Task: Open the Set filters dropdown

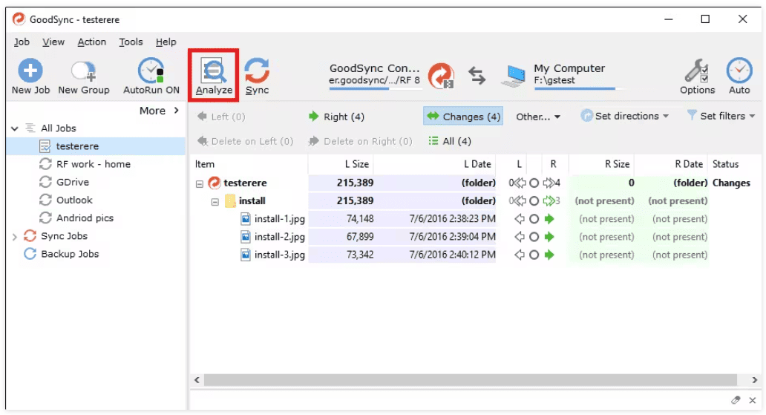Action: coord(721,117)
